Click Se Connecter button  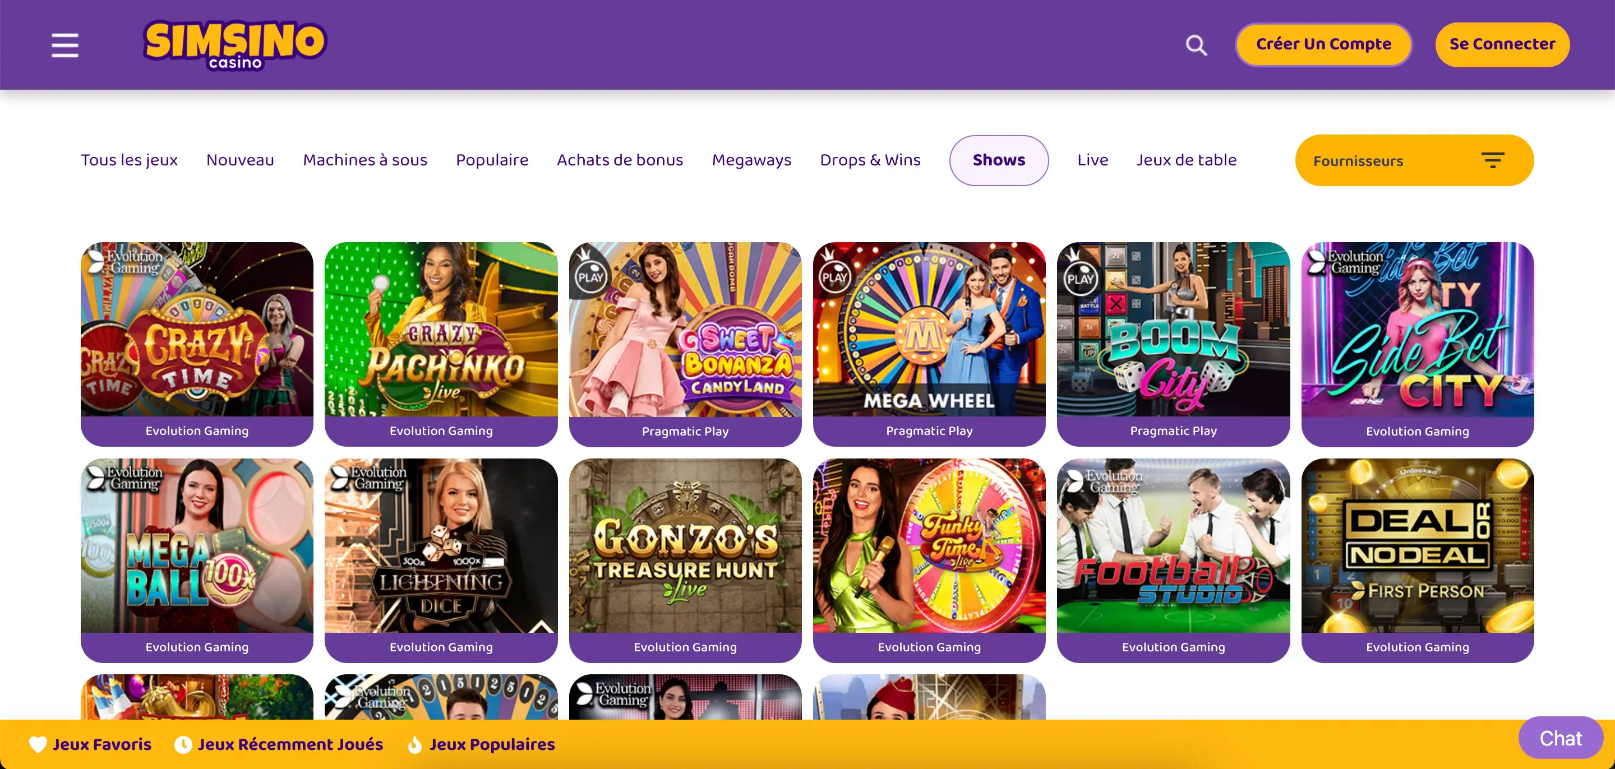click(x=1502, y=44)
